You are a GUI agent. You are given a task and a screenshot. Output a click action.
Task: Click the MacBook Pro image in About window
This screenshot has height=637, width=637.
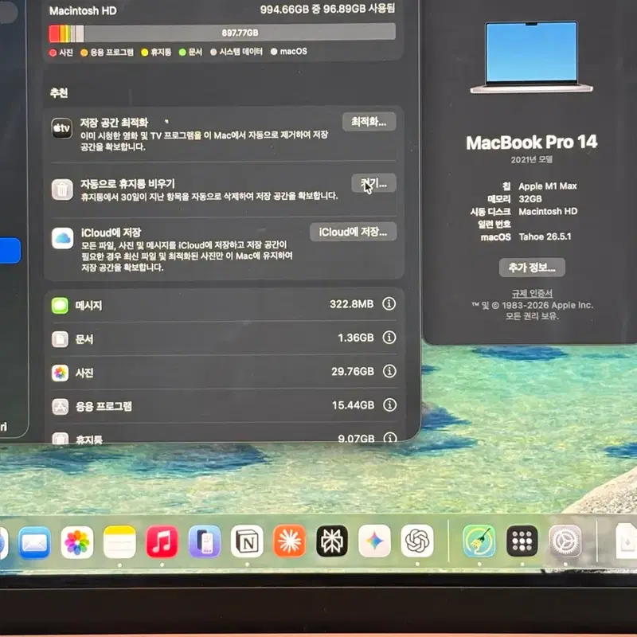531,57
